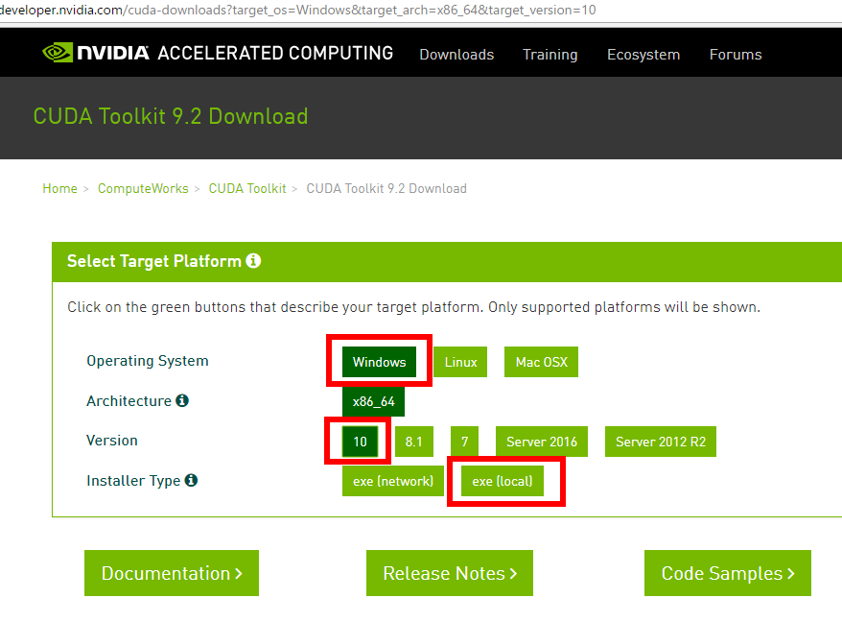The height and width of the screenshot is (622, 842).
Task: Click the info icon beside Select Target Platform
Action: tap(253, 261)
